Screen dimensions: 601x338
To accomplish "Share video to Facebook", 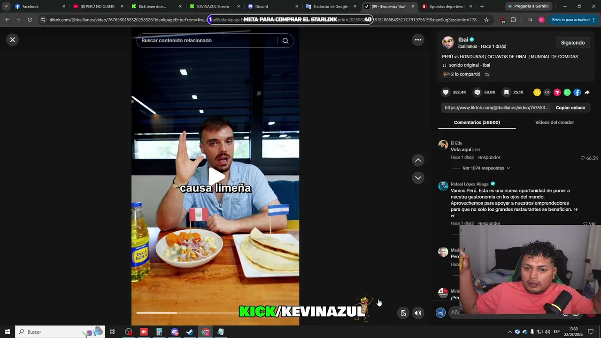I will coord(577,92).
